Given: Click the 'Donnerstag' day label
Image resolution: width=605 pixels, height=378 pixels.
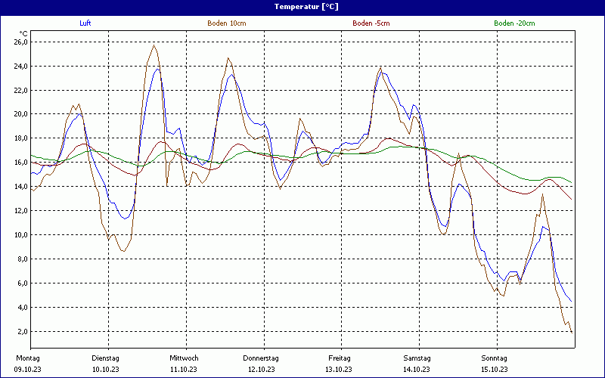Looking at the screenshot, I should [261, 358].
